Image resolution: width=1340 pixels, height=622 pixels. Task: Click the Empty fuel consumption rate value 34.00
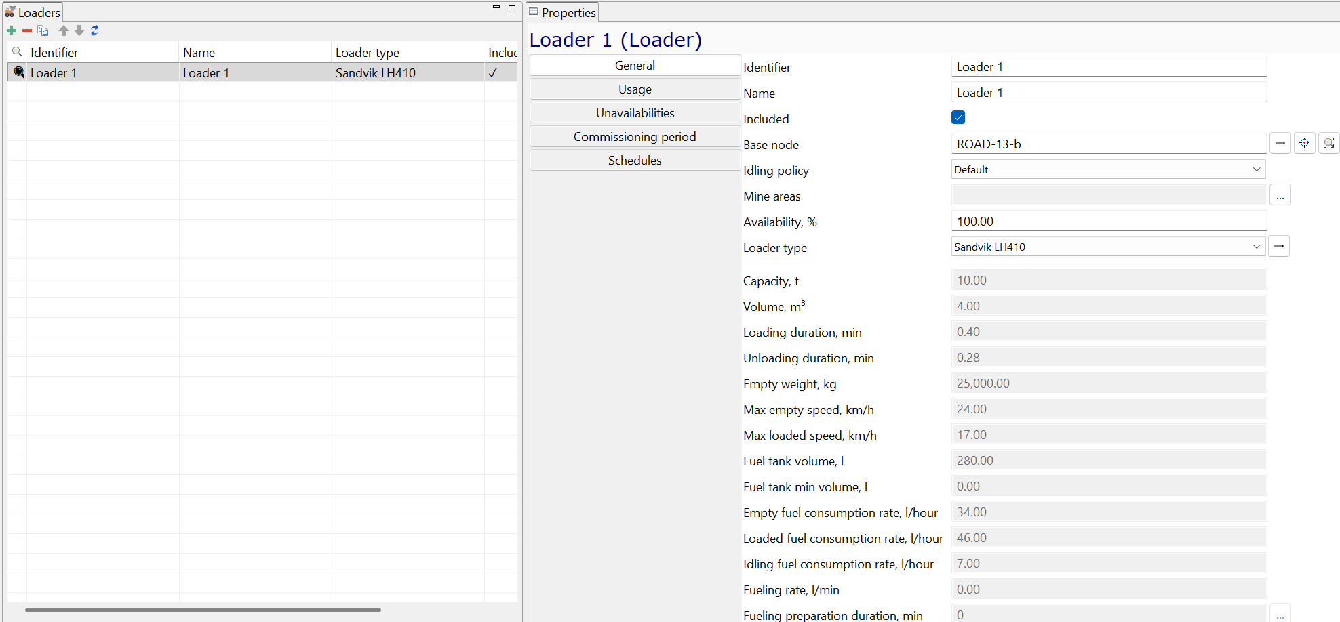pos(1109,512)
